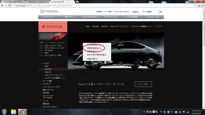Image resolution: width=205 pixels, height=115 pixels.
Task: Open the TOYOTA Web Passport link
Action: tap(121, 11)
